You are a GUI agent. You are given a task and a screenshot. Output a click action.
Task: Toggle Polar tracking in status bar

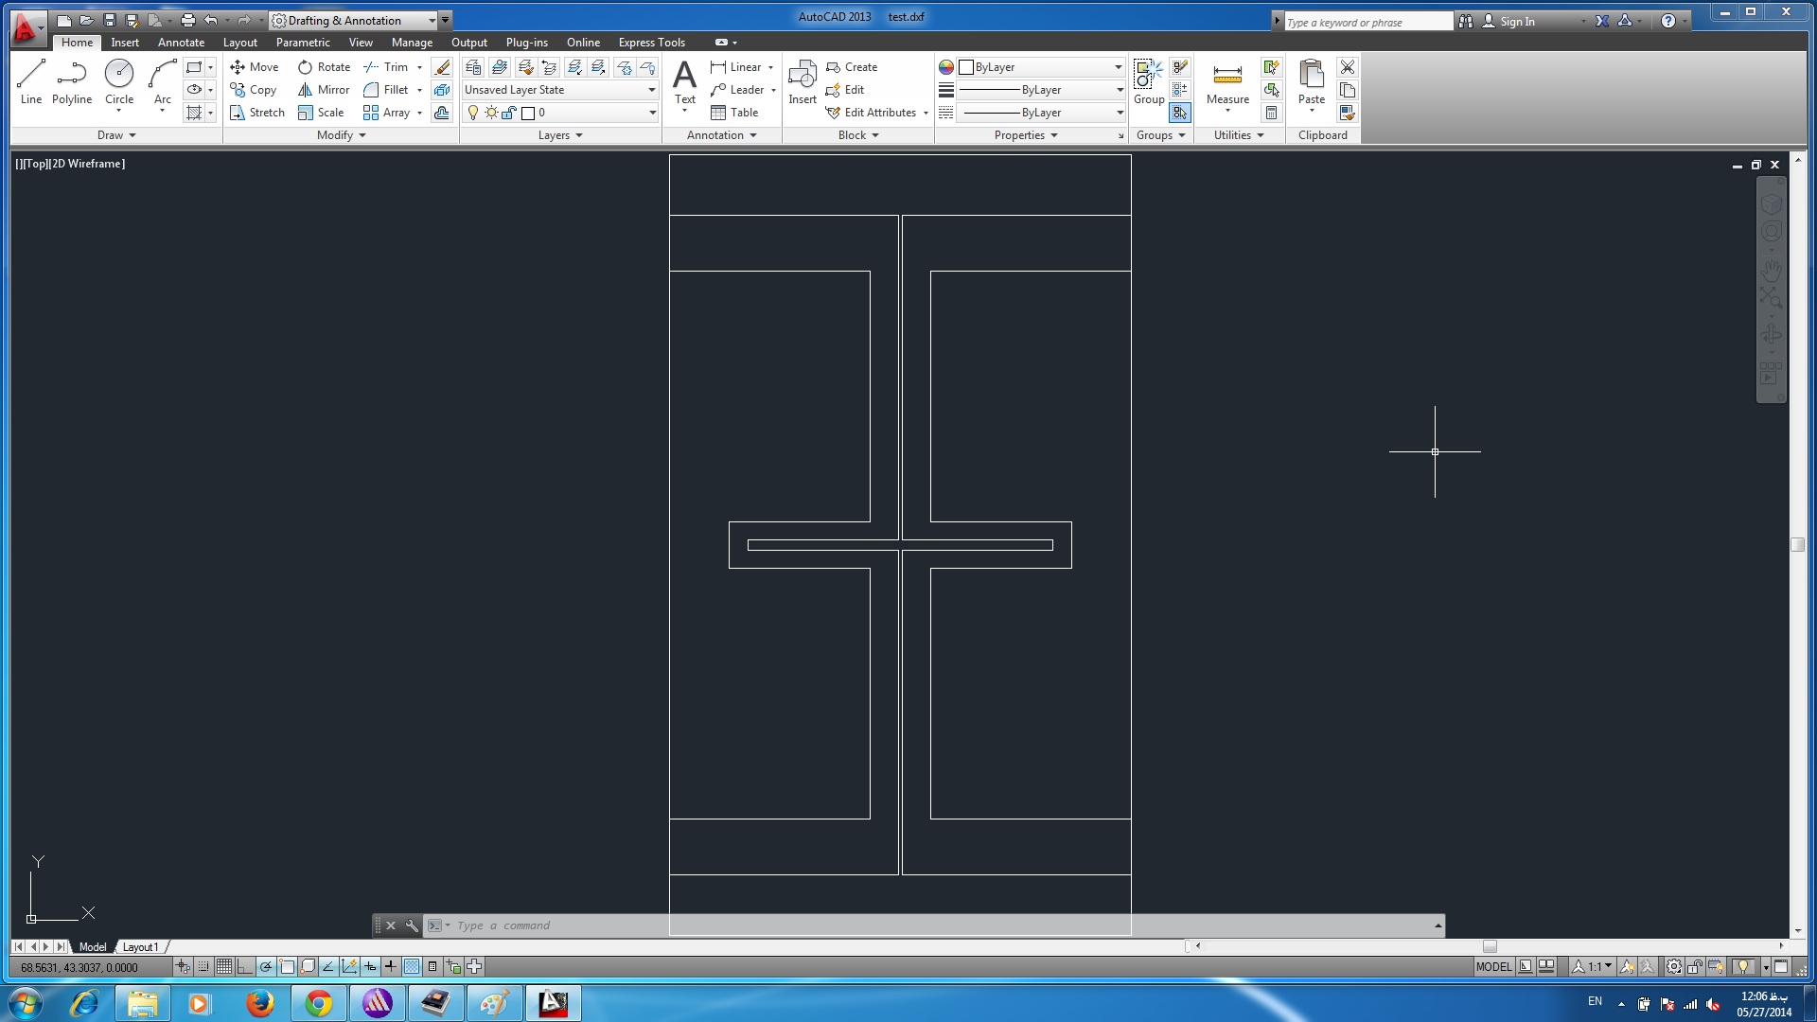coord(266,966)
